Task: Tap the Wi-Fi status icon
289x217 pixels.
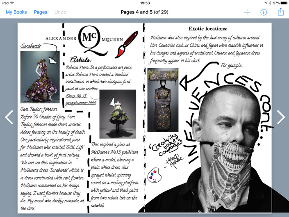Action: [x=12, y=3]
